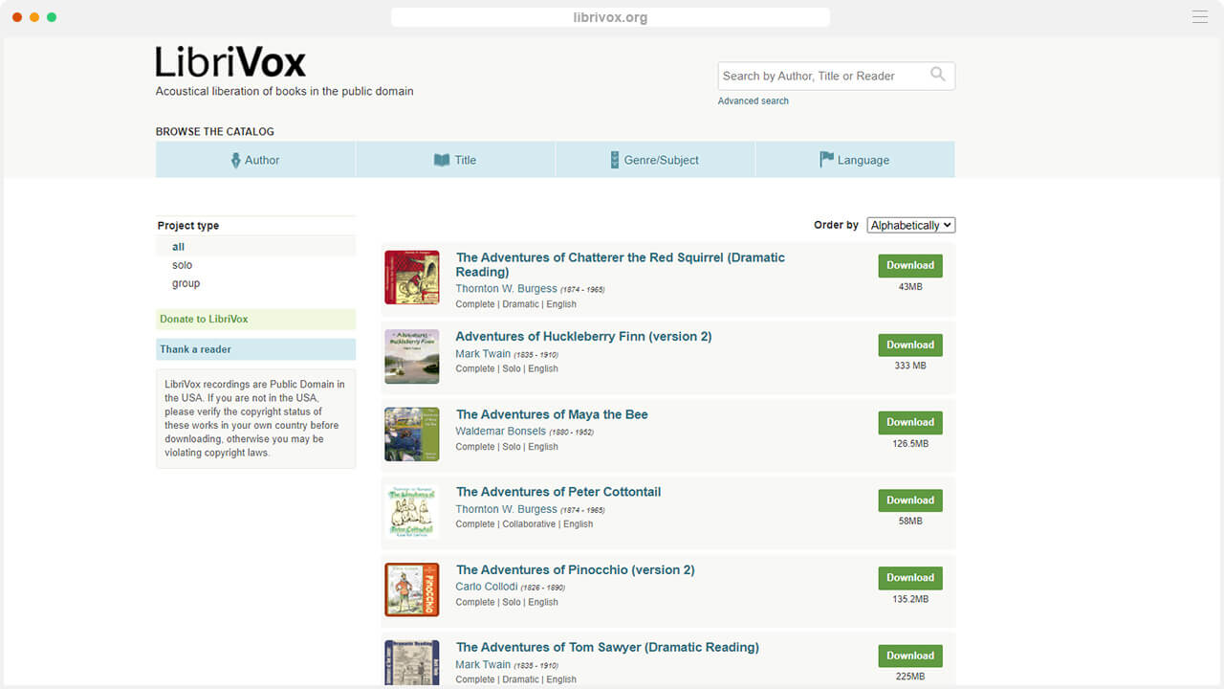The width and height of the screenshot is (1224, 689).
Task: Select the 'all' project type filter
Action: [x=178, y=247]
